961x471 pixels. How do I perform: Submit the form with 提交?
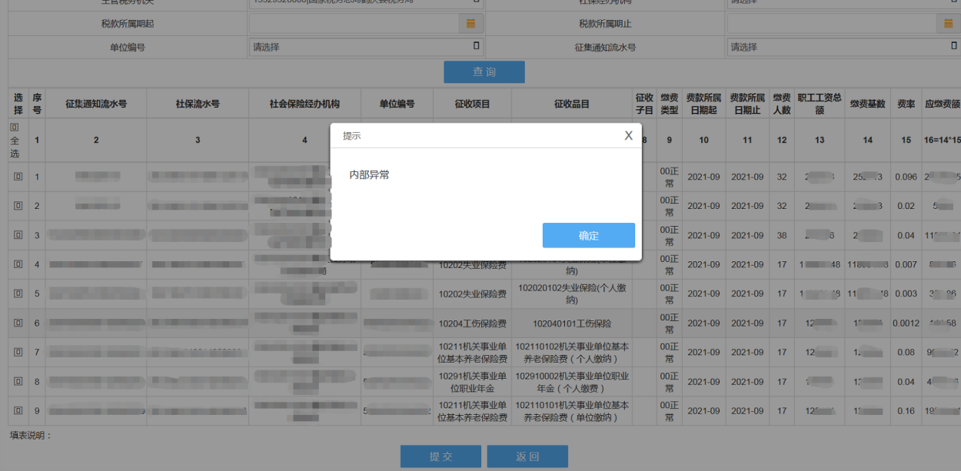[x=441, y=456]
